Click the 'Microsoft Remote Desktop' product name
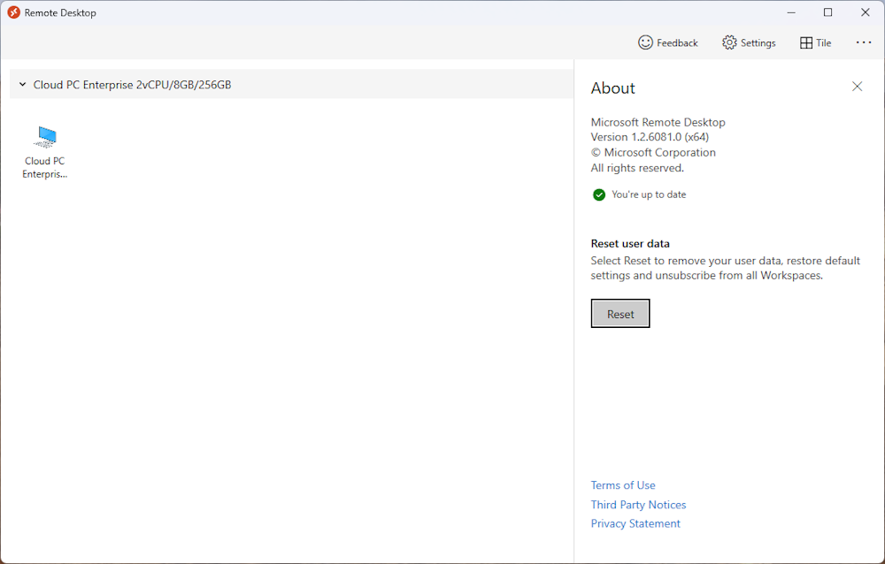The image size is (885, 564). click(x=658, y=122)
